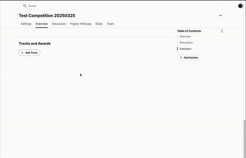Open the user profile avatar
This screenshot has width=246, height=158.
tap(240, 6)
